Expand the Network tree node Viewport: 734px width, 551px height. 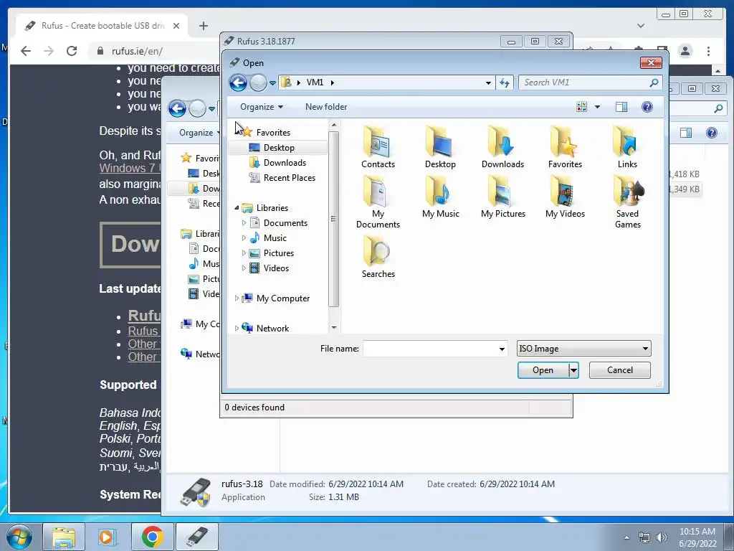tap(237, 329)
